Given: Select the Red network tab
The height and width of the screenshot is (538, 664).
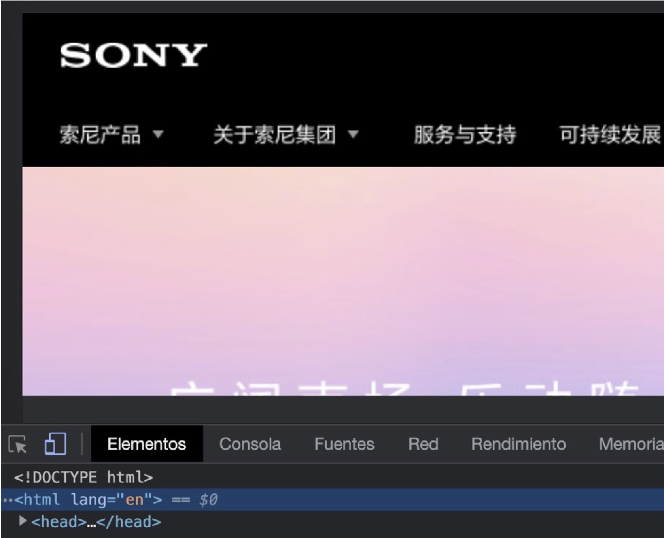Looking at the screenshot, I should 423,444.
